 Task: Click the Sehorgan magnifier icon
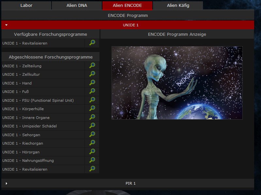click(x=92, y=135)
